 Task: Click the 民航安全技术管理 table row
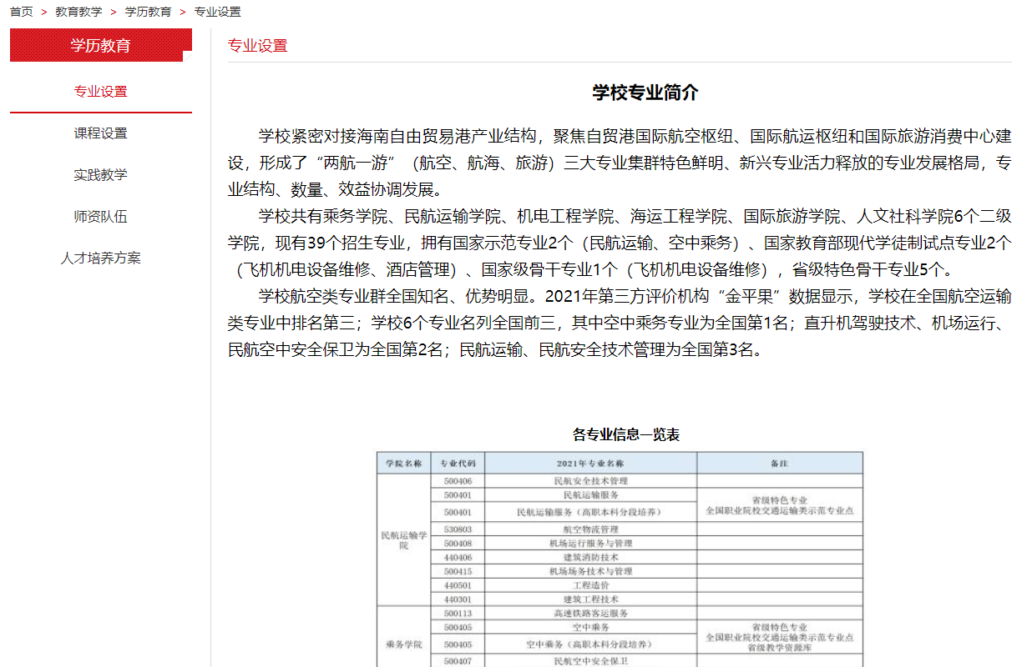pos(590,481)
